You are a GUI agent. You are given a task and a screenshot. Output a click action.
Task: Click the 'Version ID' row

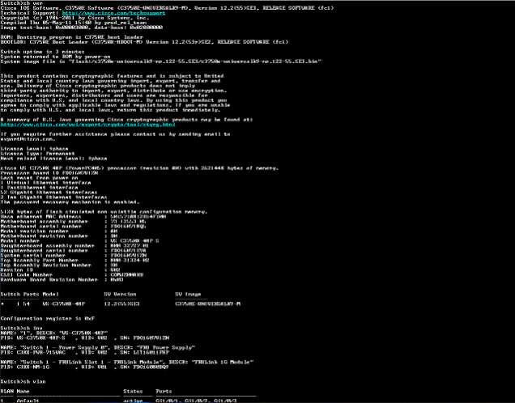61,270
